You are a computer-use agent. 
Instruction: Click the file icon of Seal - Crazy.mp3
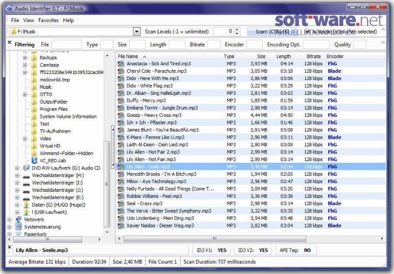[121, 203]
